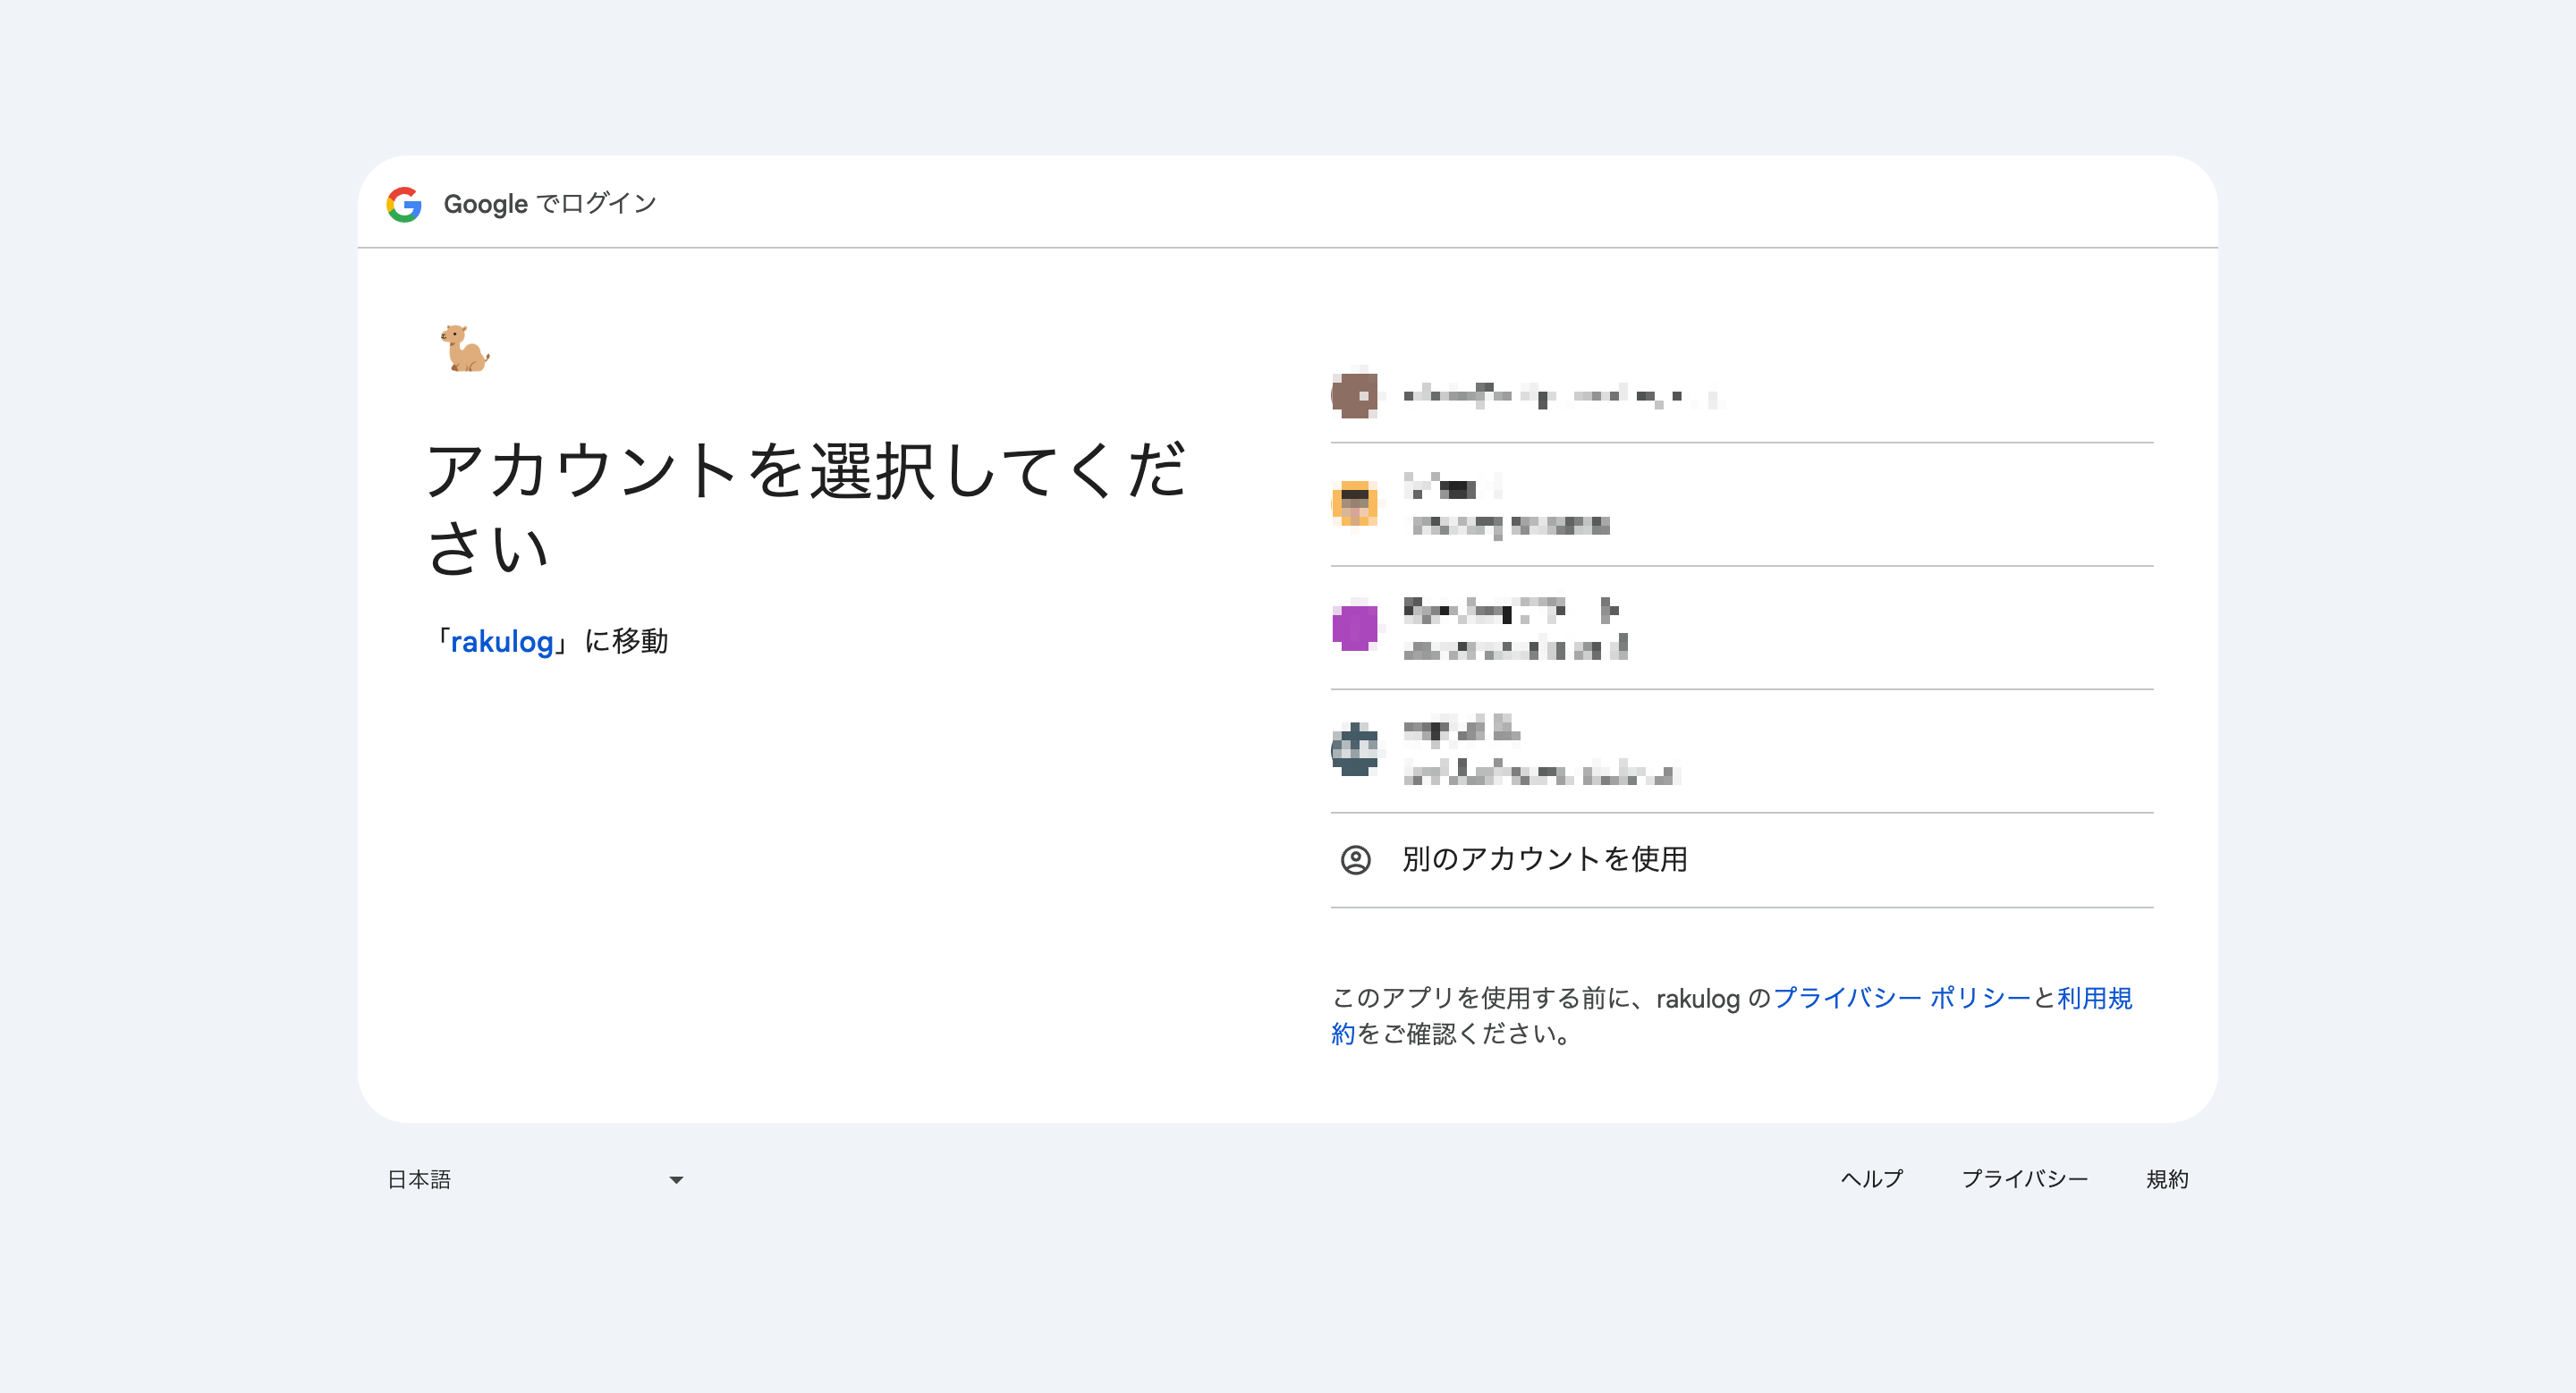Open rakulog's プライバシー ポリシー link

[x=1900, y=999]
